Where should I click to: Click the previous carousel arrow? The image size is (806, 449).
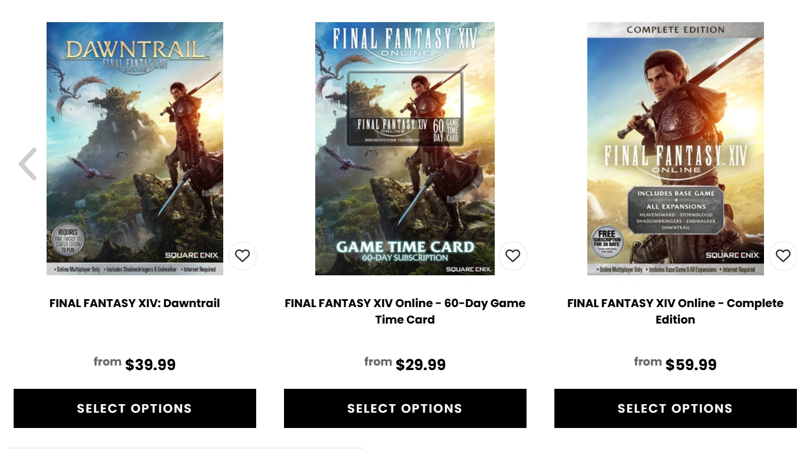(28, 164)
